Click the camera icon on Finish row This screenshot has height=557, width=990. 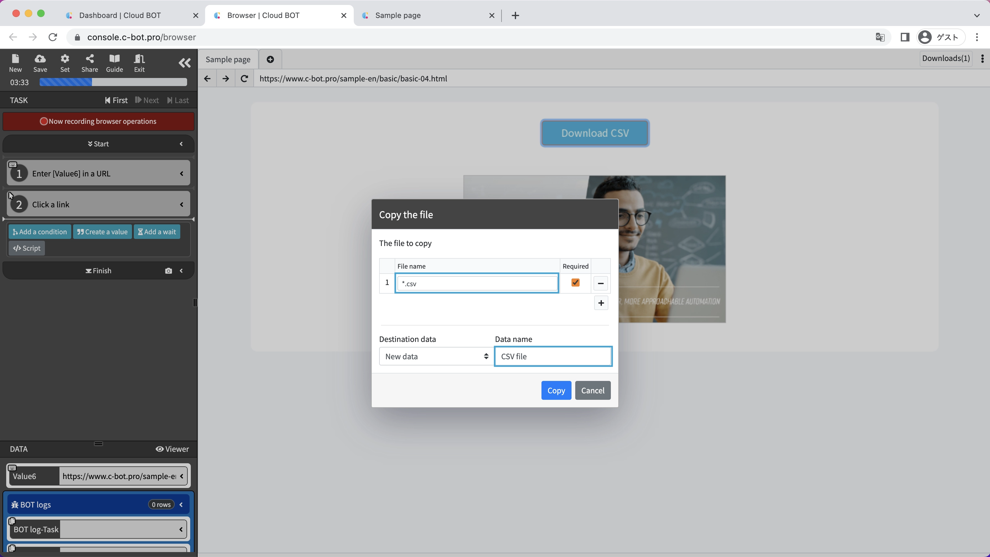[168, 271]
